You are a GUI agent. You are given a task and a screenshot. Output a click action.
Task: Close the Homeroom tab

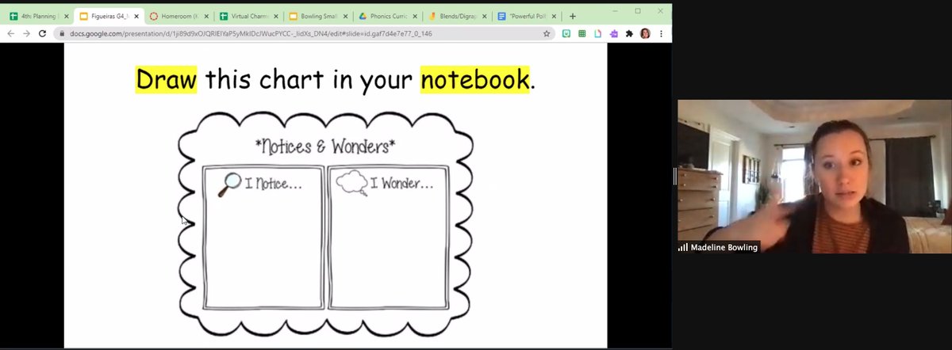click(205, 16)
